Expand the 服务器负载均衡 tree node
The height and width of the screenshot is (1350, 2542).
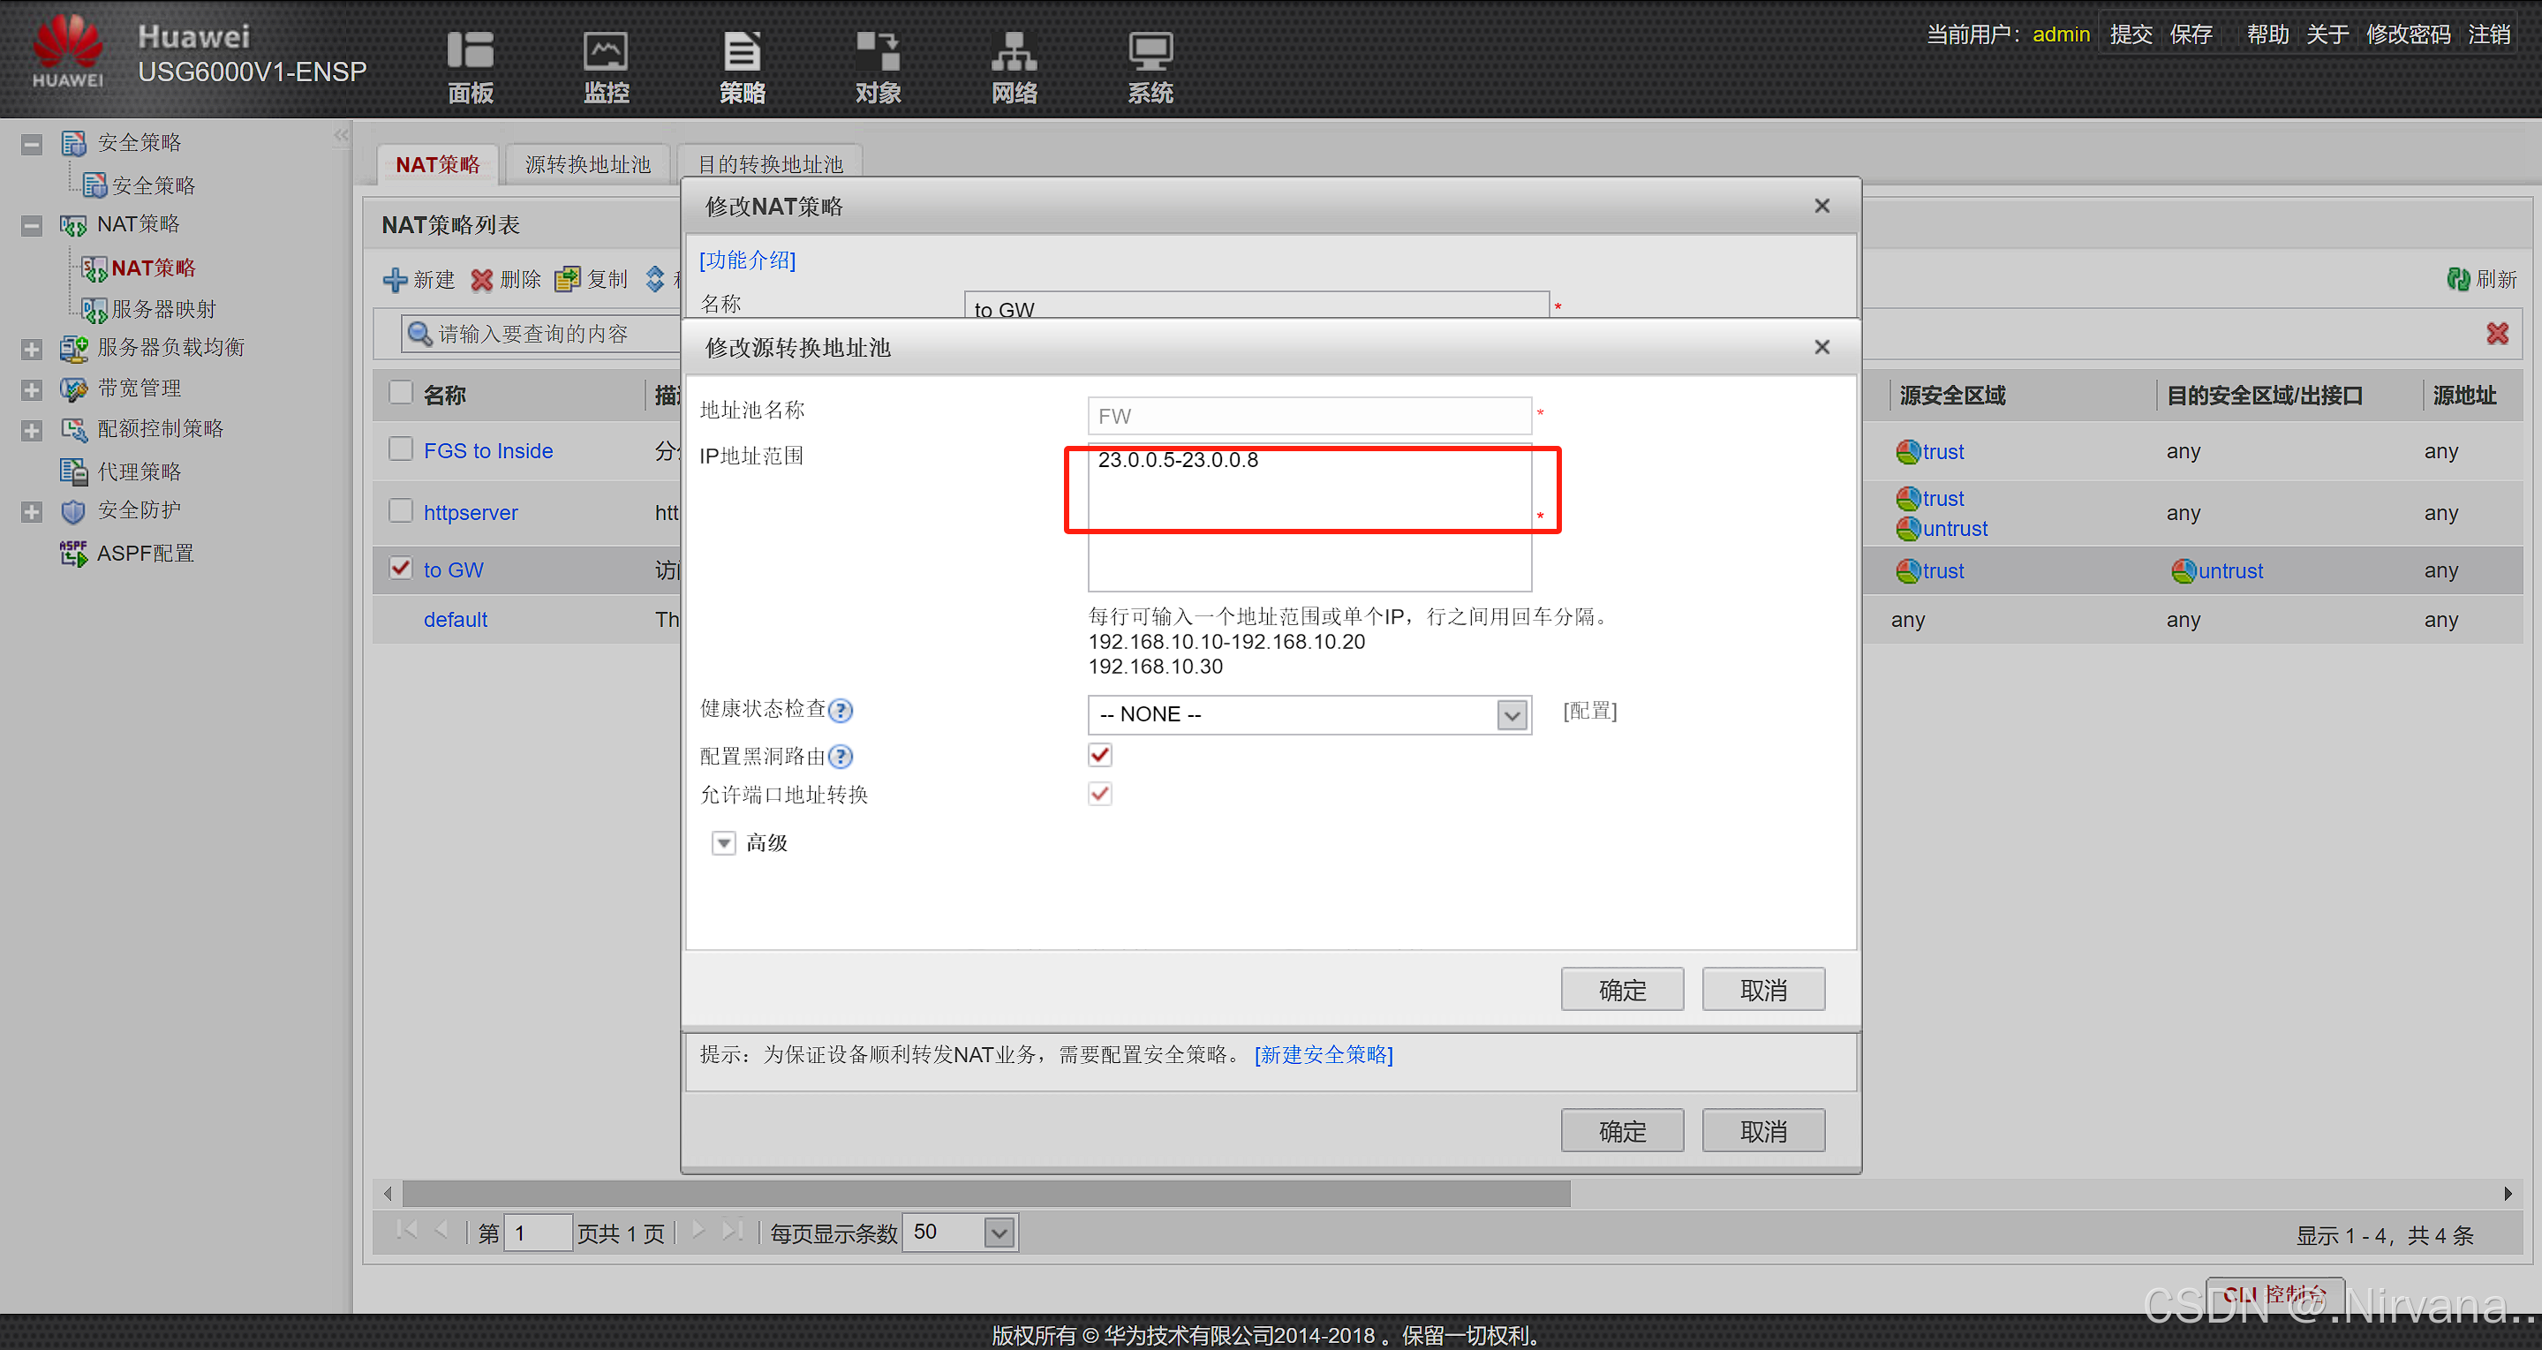[x=32, y=350]
